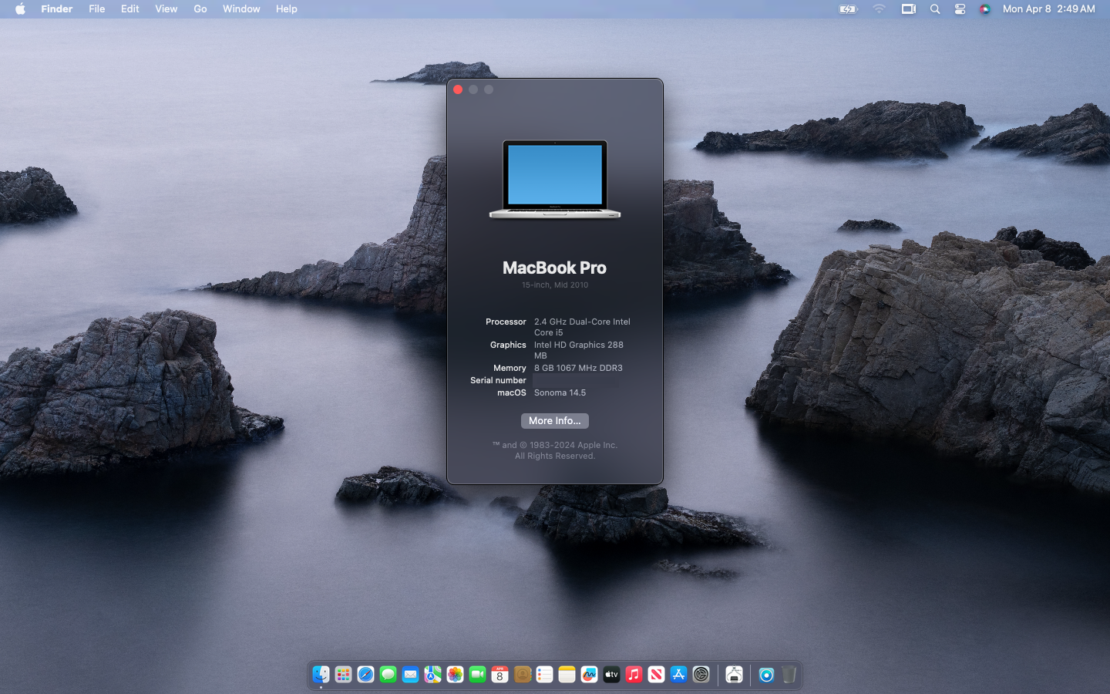Open Spotlight search

(935, 9)
